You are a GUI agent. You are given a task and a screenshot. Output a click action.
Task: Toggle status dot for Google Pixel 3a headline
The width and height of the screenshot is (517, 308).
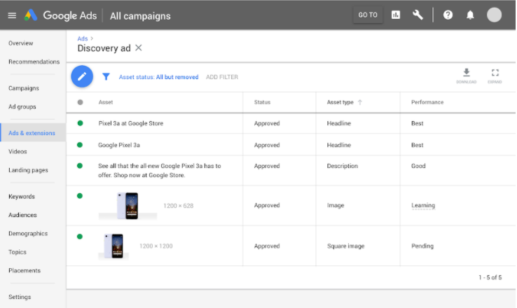point(80,145)
